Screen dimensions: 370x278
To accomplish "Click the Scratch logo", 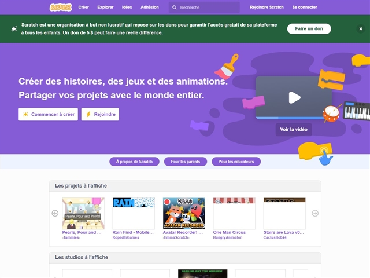I will 61,8.
